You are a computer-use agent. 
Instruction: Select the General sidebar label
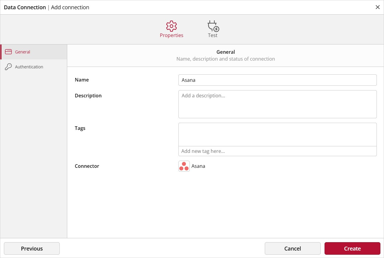(x=22, y=52)
